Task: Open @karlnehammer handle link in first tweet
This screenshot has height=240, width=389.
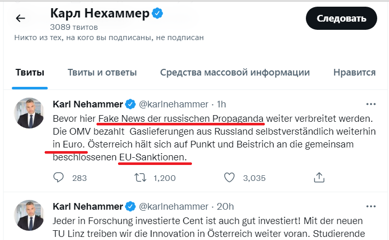Action: point(173,104)
